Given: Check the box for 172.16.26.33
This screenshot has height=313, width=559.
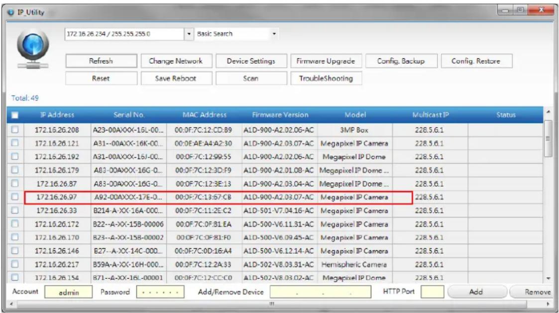Looking at the screenshot, I should 15,210.
